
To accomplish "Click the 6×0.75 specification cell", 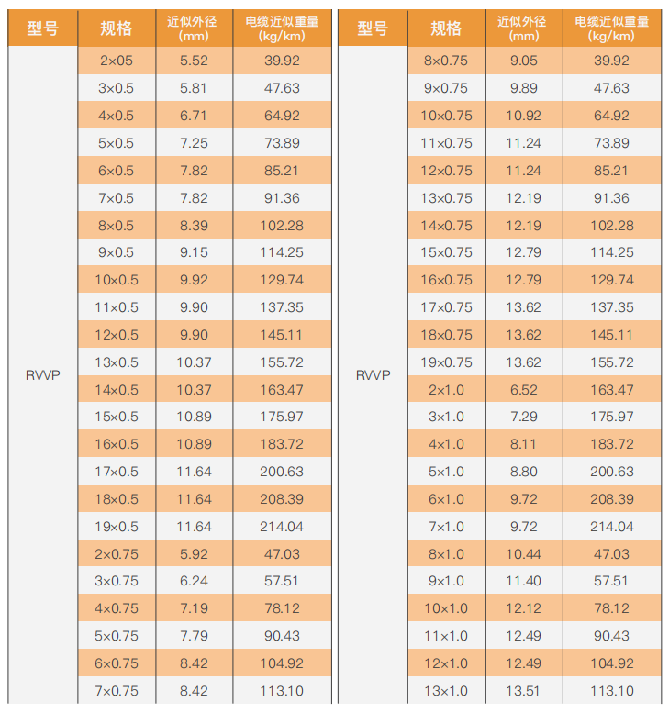I will point(117,663).
